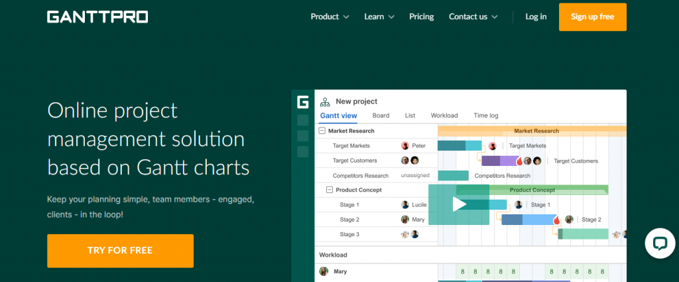Image resolution: width=679 pixels, height=282 pixels.
Task: Select the Stage 3 task name
Action: [x=349, y=234]
